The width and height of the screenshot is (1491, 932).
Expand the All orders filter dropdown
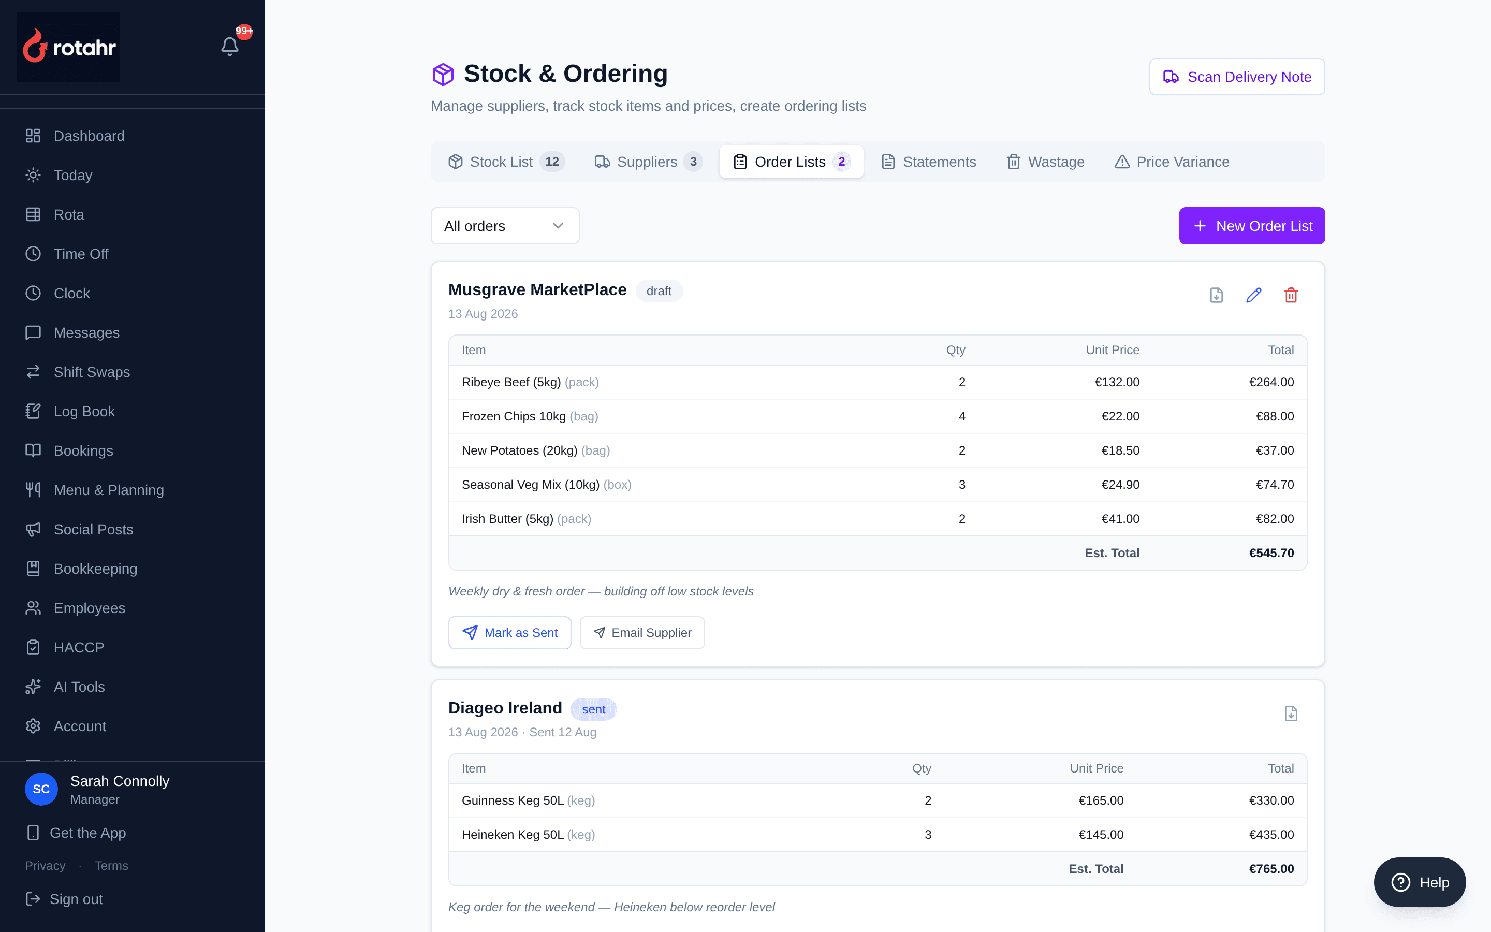click(x=505, y=226)
